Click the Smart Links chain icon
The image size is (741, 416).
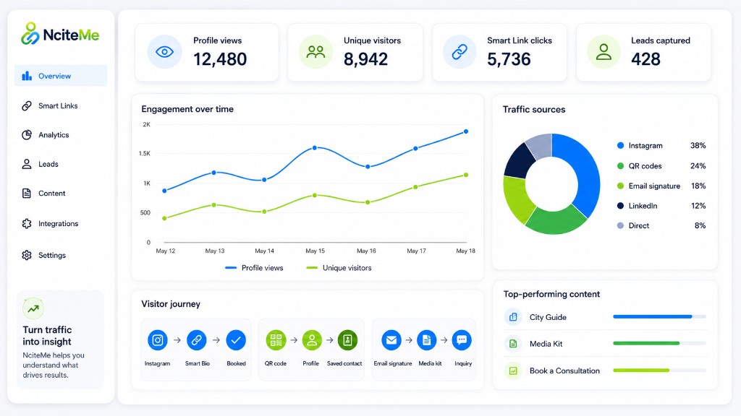(27, 105)
